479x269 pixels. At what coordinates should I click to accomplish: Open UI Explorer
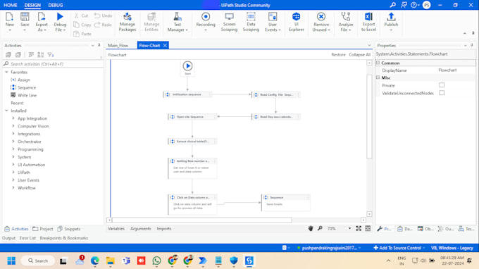coord(297,22)
